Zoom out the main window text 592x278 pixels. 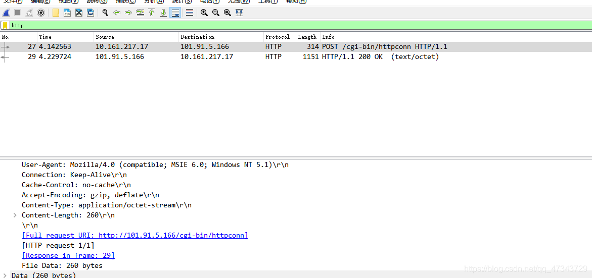(x=216, y=13)
